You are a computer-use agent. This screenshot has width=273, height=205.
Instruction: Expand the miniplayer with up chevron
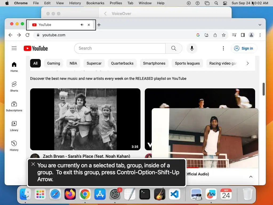point(251,177)
